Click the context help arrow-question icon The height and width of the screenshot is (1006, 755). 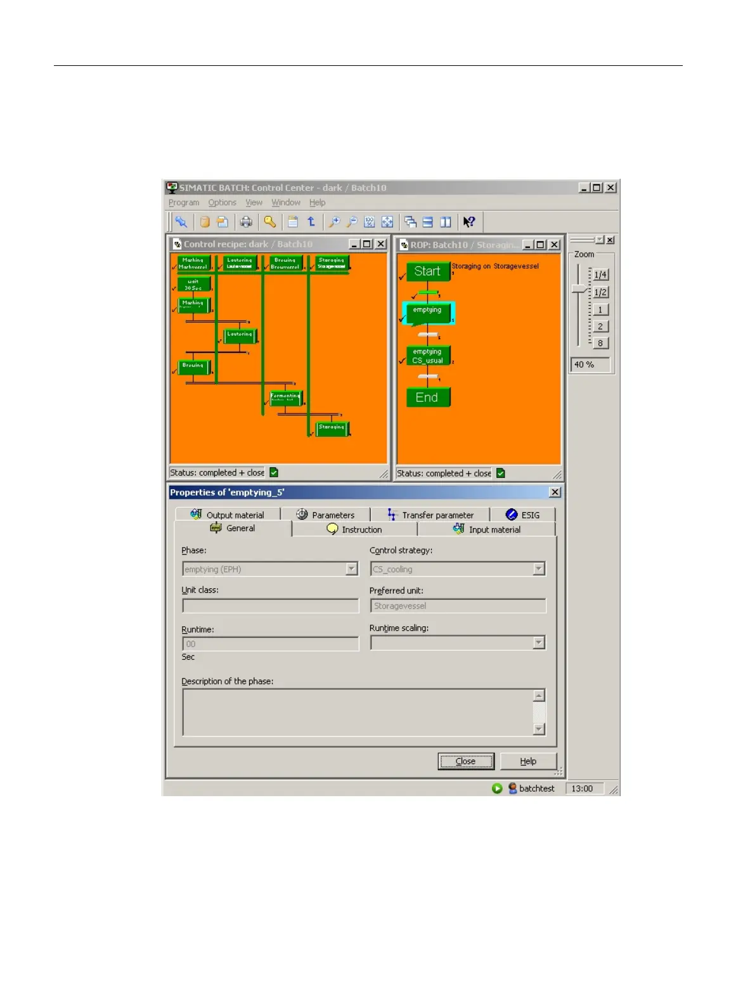click(469, 222)
